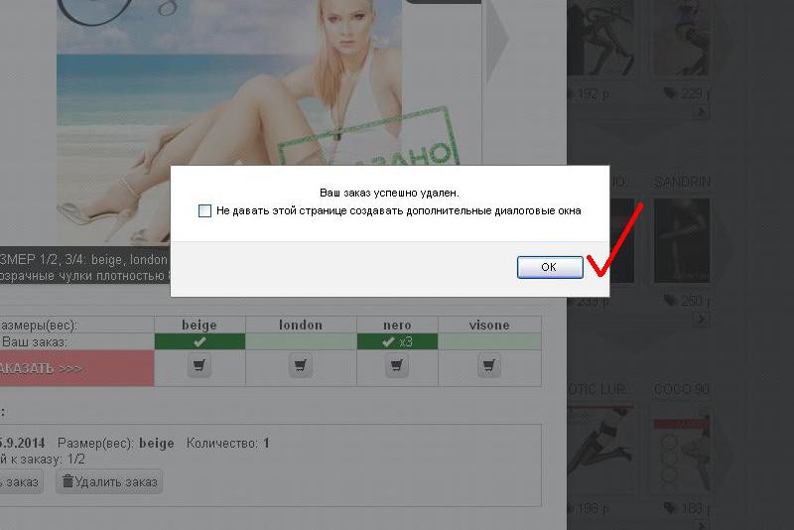Click cart icon under nero column
Screen dimensions: 794x530
pos(397,366)
